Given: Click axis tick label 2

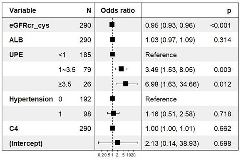Looking at the screenshot, I should coord(117,155).
